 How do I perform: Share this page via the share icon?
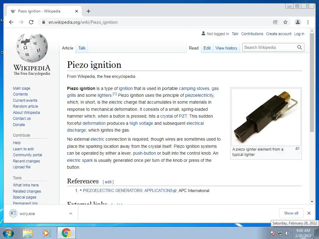click(x=275, y=22)
